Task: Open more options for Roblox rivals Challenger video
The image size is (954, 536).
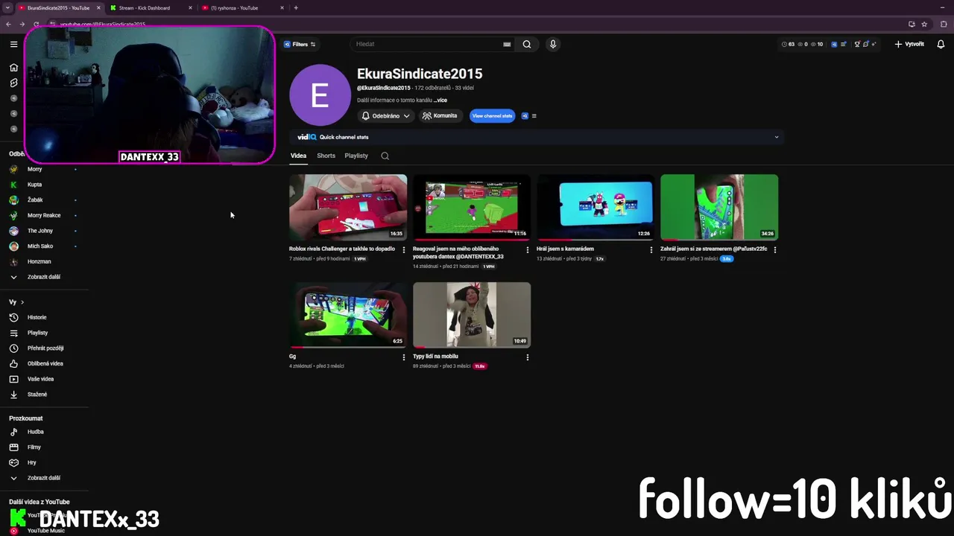Action: (x=404, y=250)
